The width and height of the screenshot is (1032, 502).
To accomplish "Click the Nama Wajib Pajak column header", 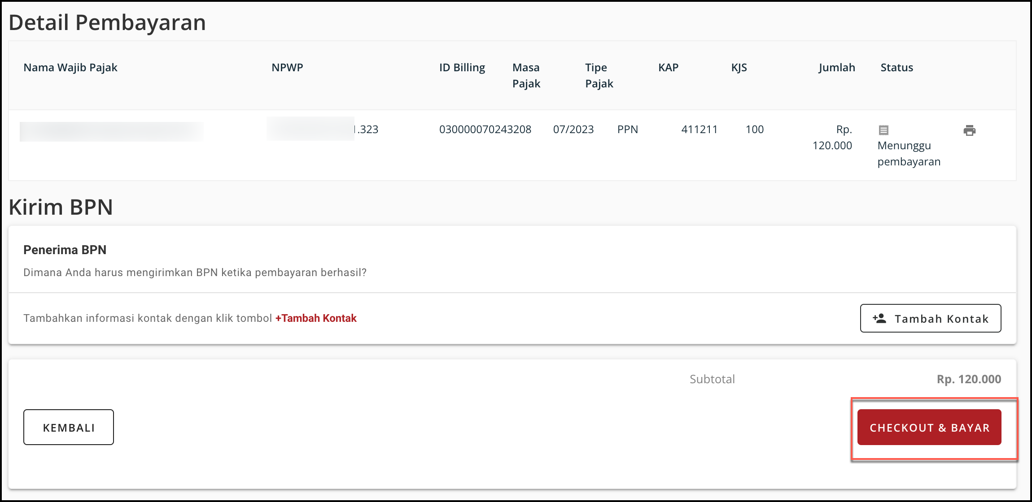I will [x=70, y=68].
